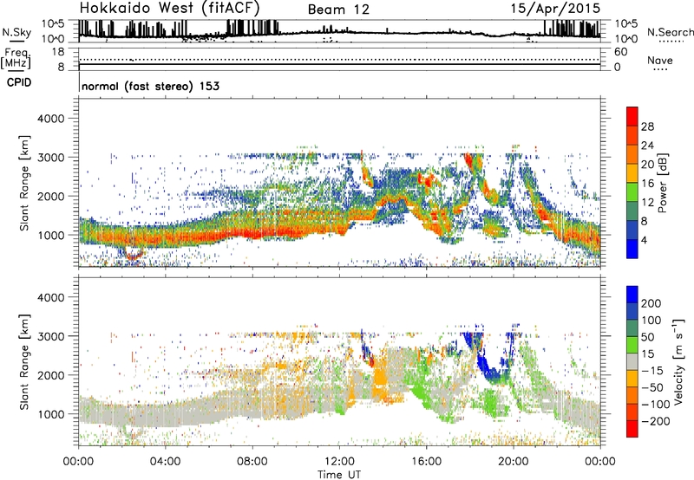Viewport: 694px width, 480px height.
Task: Click the '16' value on power colorbar
Action: pyautogui.click(x=647, y=184)
